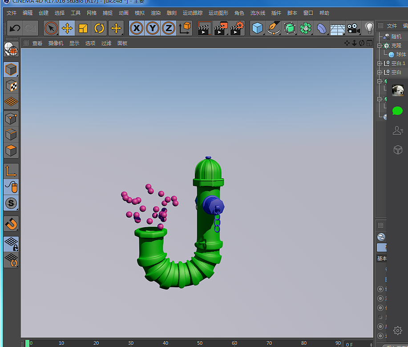Click the redo arrow icon
Viewport: 408px width, 347px height.
pyautogui.click(x=30, y=28)
